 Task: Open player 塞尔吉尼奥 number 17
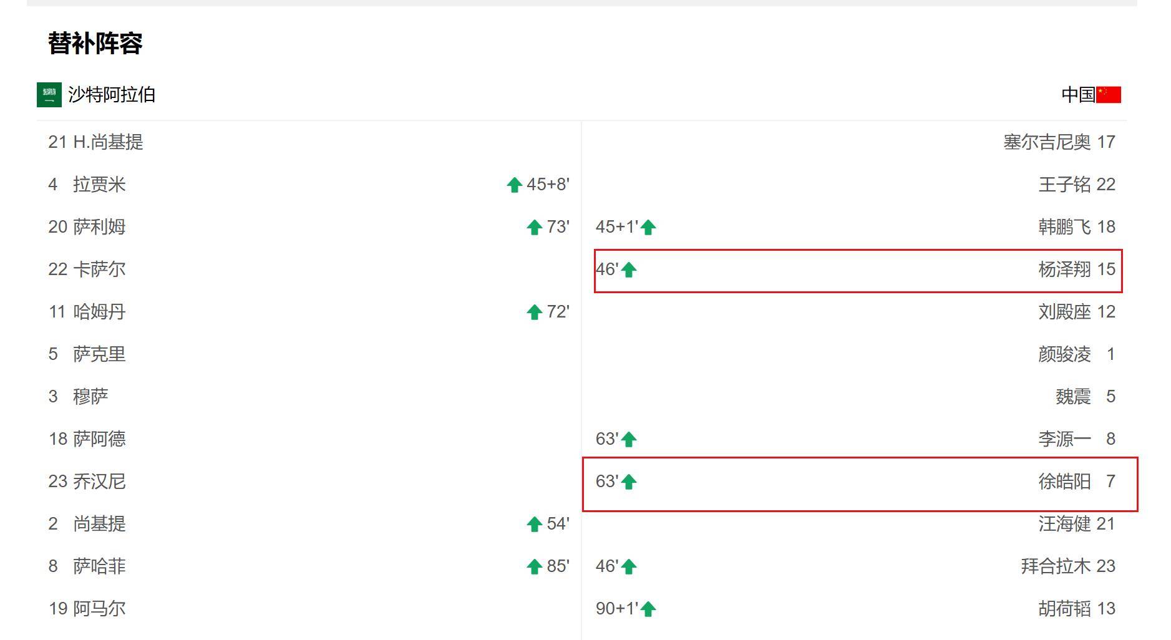point(1059,142)
